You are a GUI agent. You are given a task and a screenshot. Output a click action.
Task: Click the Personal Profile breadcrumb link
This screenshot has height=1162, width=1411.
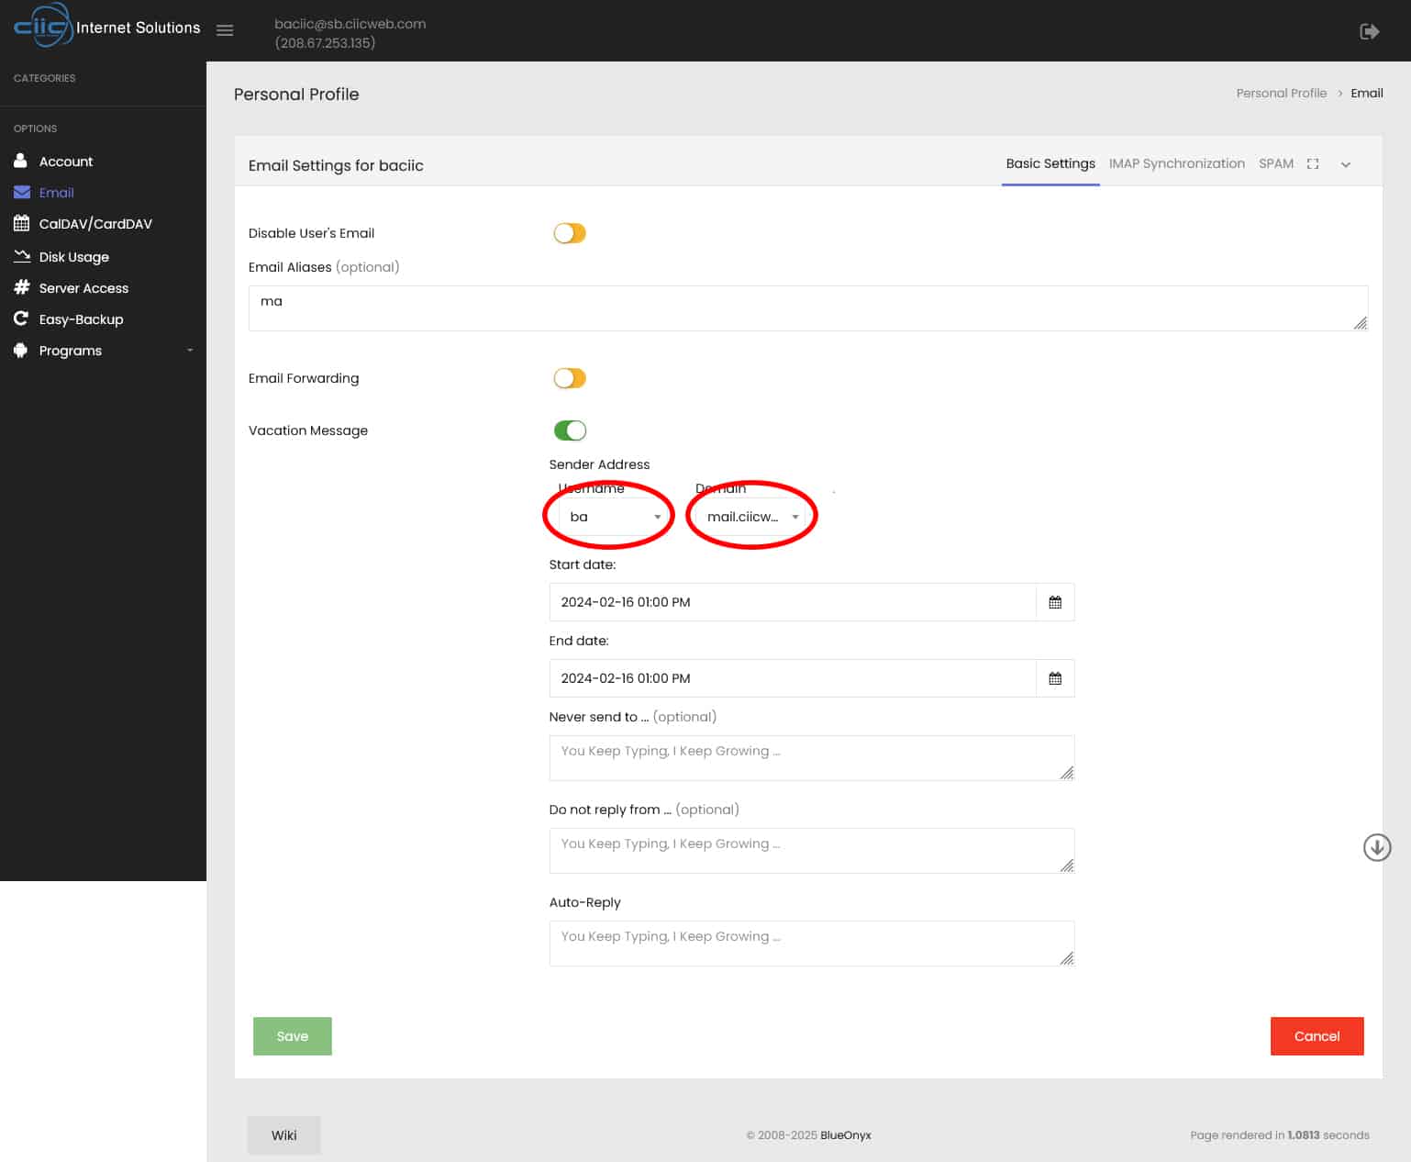1281,93
